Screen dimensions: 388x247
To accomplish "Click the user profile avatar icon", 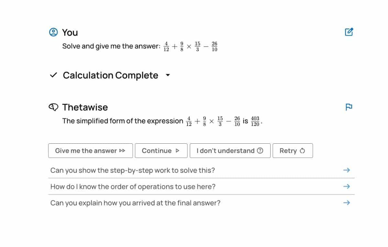I will [x=53, y=32].
